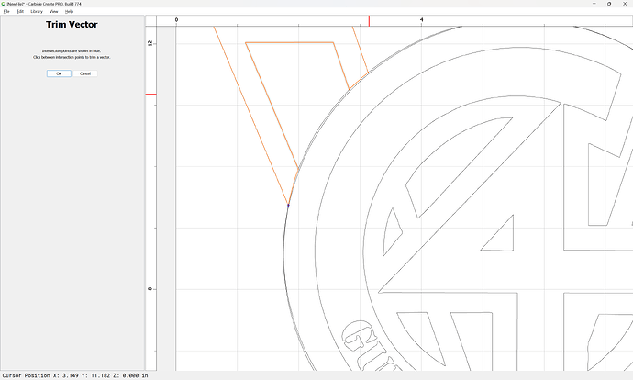Close the Carbide Create window
Viewport: 633px width, 380px height.
point(625,4)
